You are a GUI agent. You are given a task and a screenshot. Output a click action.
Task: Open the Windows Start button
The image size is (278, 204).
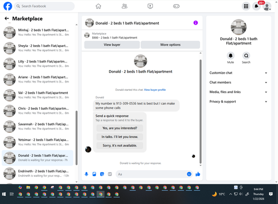tap(4, 194)
